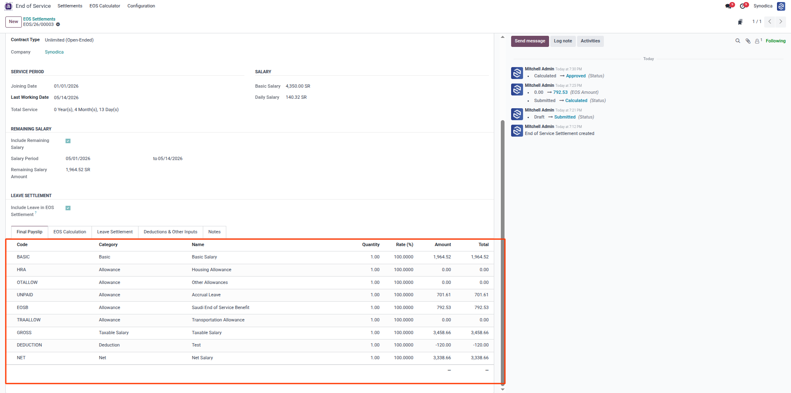This screenshot has width=791, height=393.
Task: Select the Housing Allowance row name
Action: 211,270
